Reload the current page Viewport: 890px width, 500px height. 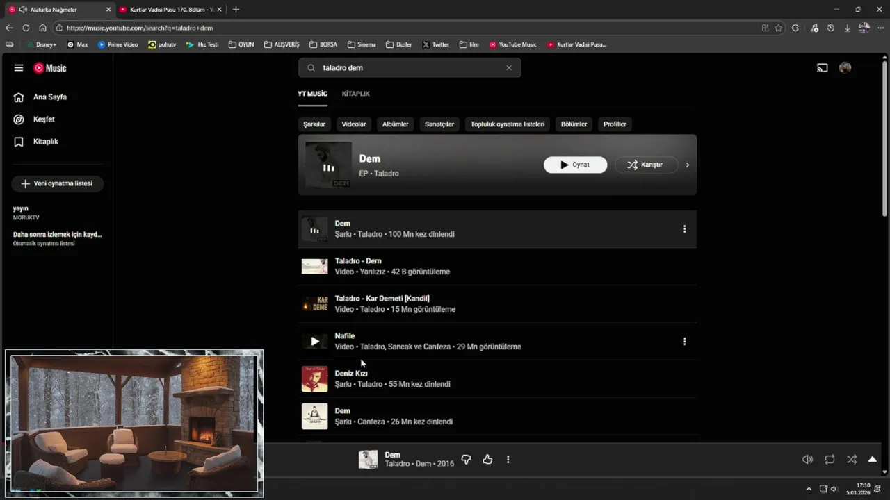pyautogui.click(x=26, y=28)
